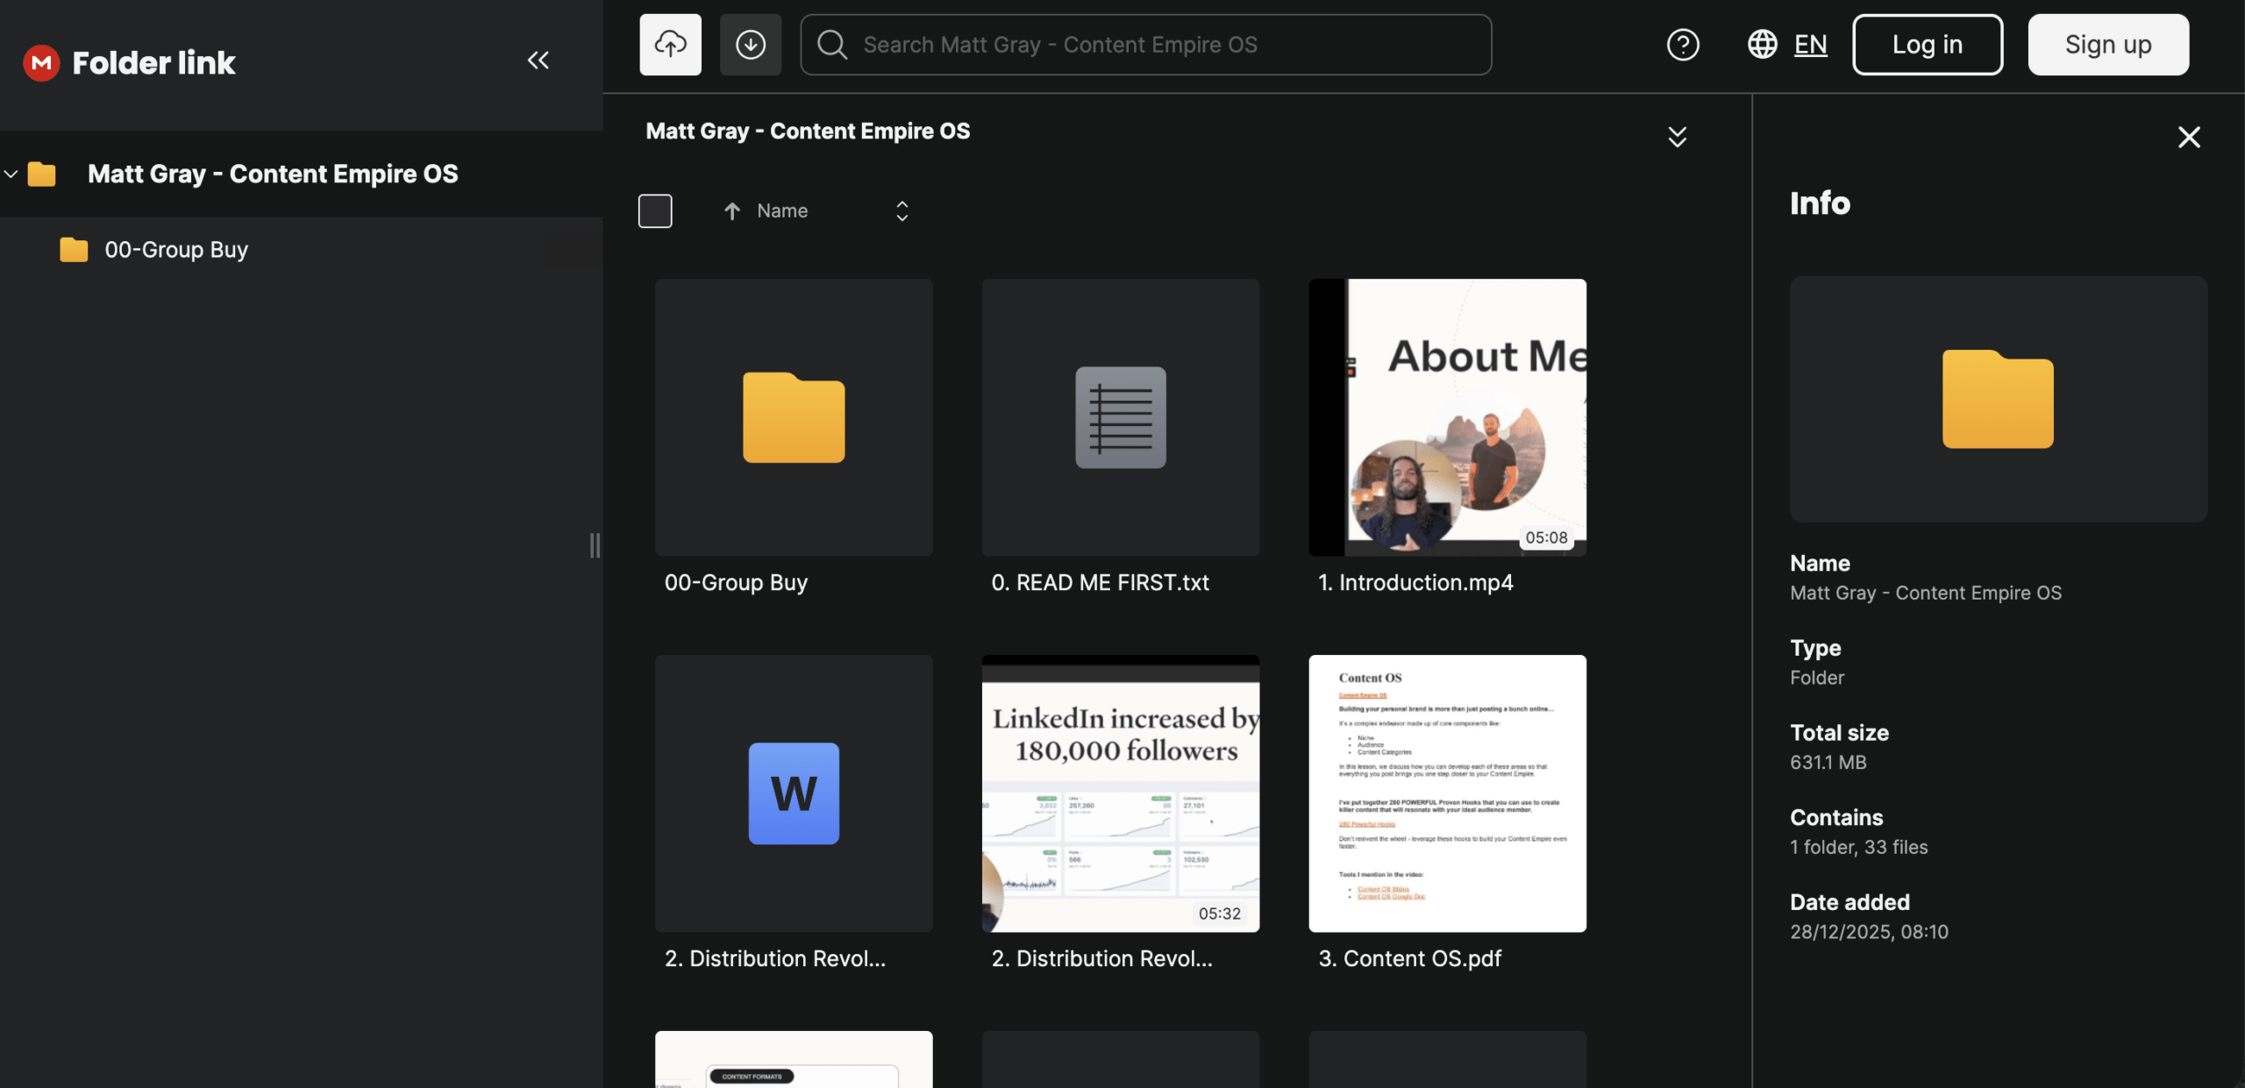Viewport: 2245px width, 1088px height.
Task: Toggle the Name sort order arrow
Action: pos(732,211)
